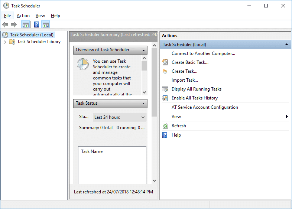Open the Action menu

pos(23,16)
